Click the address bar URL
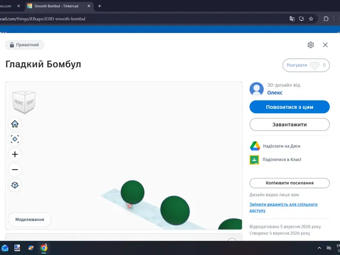 click(x=42, y=19)
